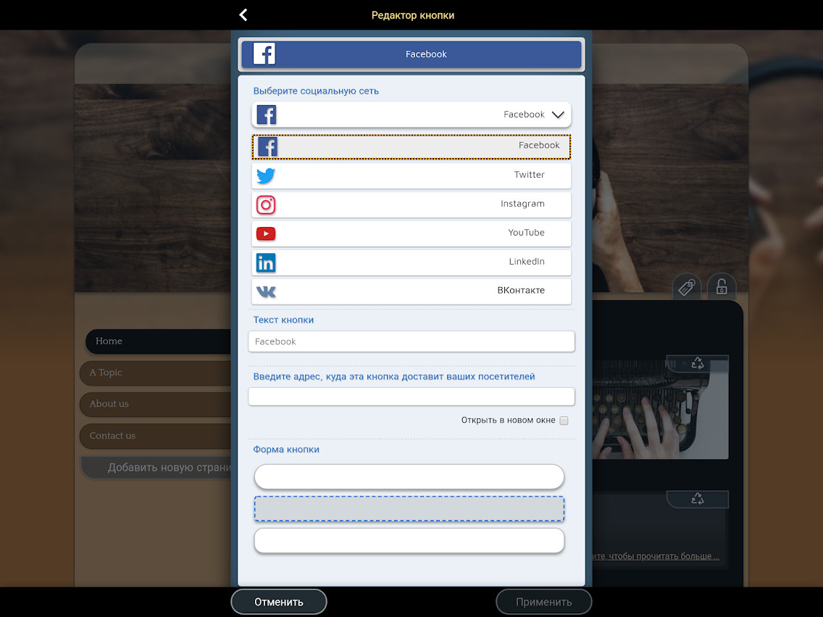The image size is (823, 617).
Task: Click the Facebook icon in the dropdown field
Action: pyautogui.click(x=267, y=115)
